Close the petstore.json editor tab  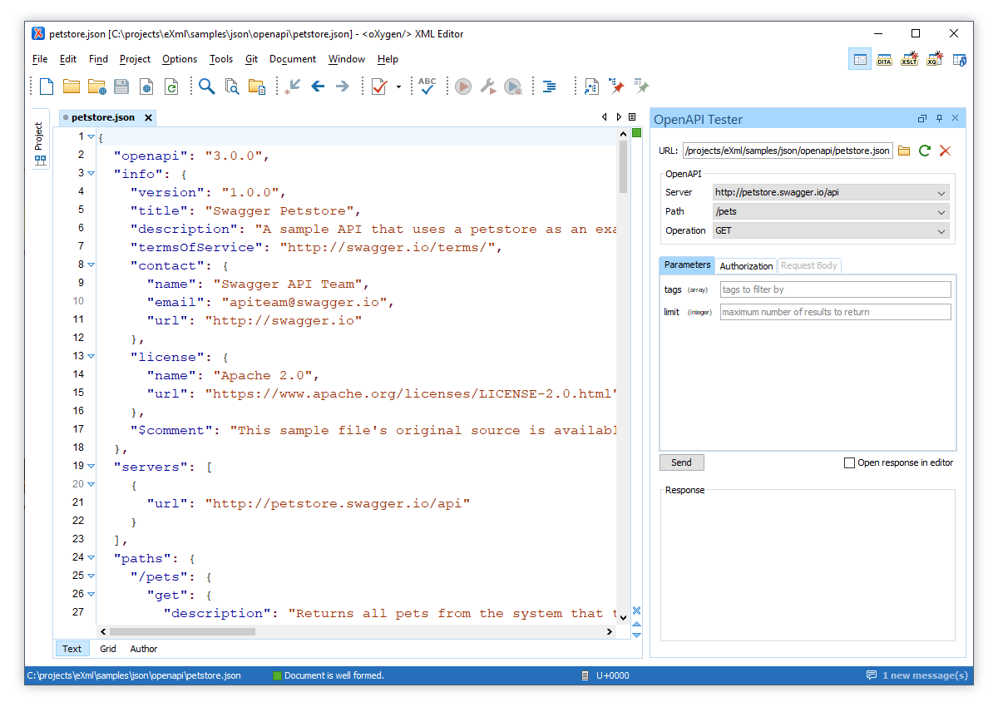[x=148, y=118]
